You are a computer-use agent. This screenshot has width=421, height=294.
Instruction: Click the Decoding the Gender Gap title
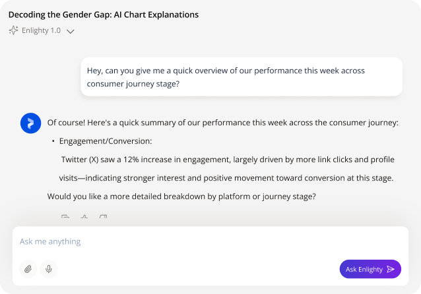[x=104, y=15]
